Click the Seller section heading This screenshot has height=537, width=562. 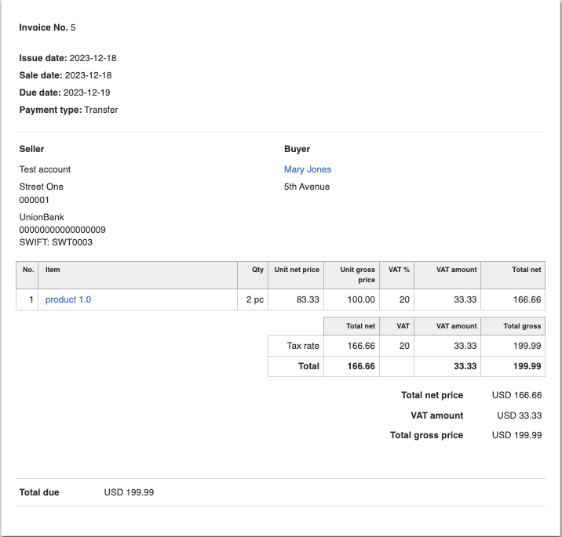(31, 149)
